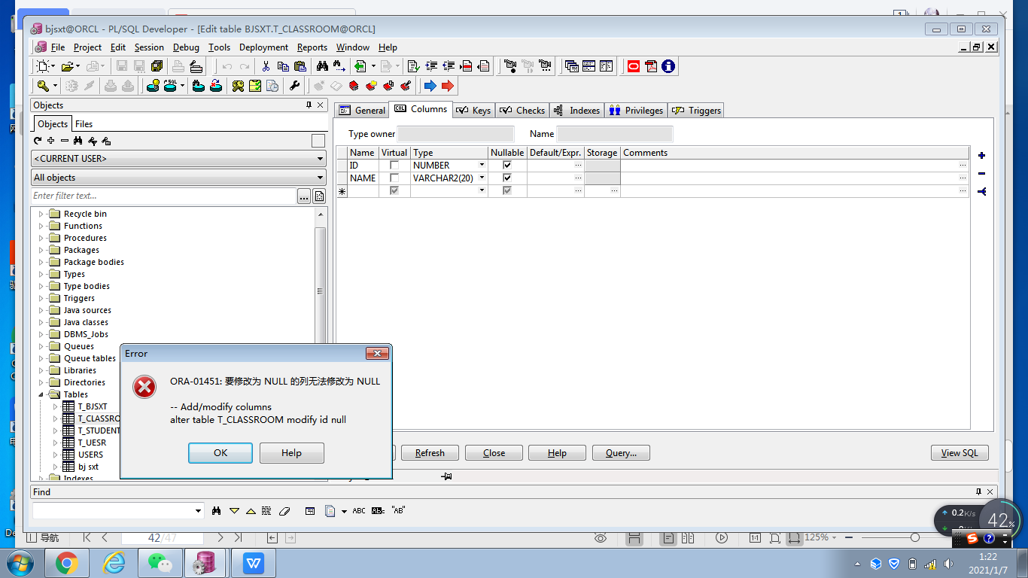Expand the Procedures tree node

(x=41, y=239)
